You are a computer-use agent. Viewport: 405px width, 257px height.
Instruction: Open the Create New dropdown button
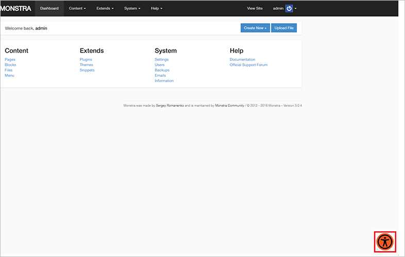pyautogui.click(x=255, y=28)
